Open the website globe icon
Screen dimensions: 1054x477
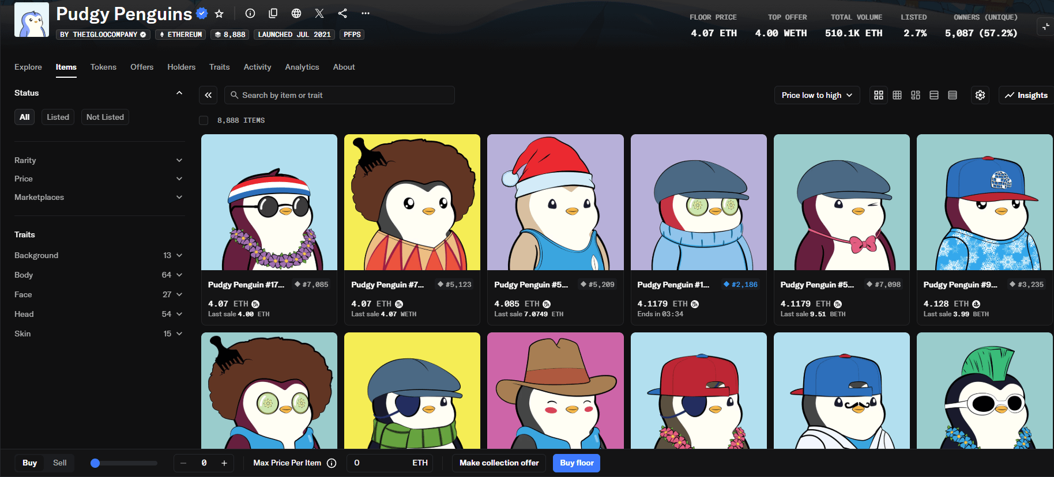(296, 13)
